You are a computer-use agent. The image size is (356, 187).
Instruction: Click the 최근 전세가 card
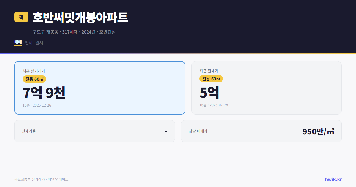coord(266,88)
